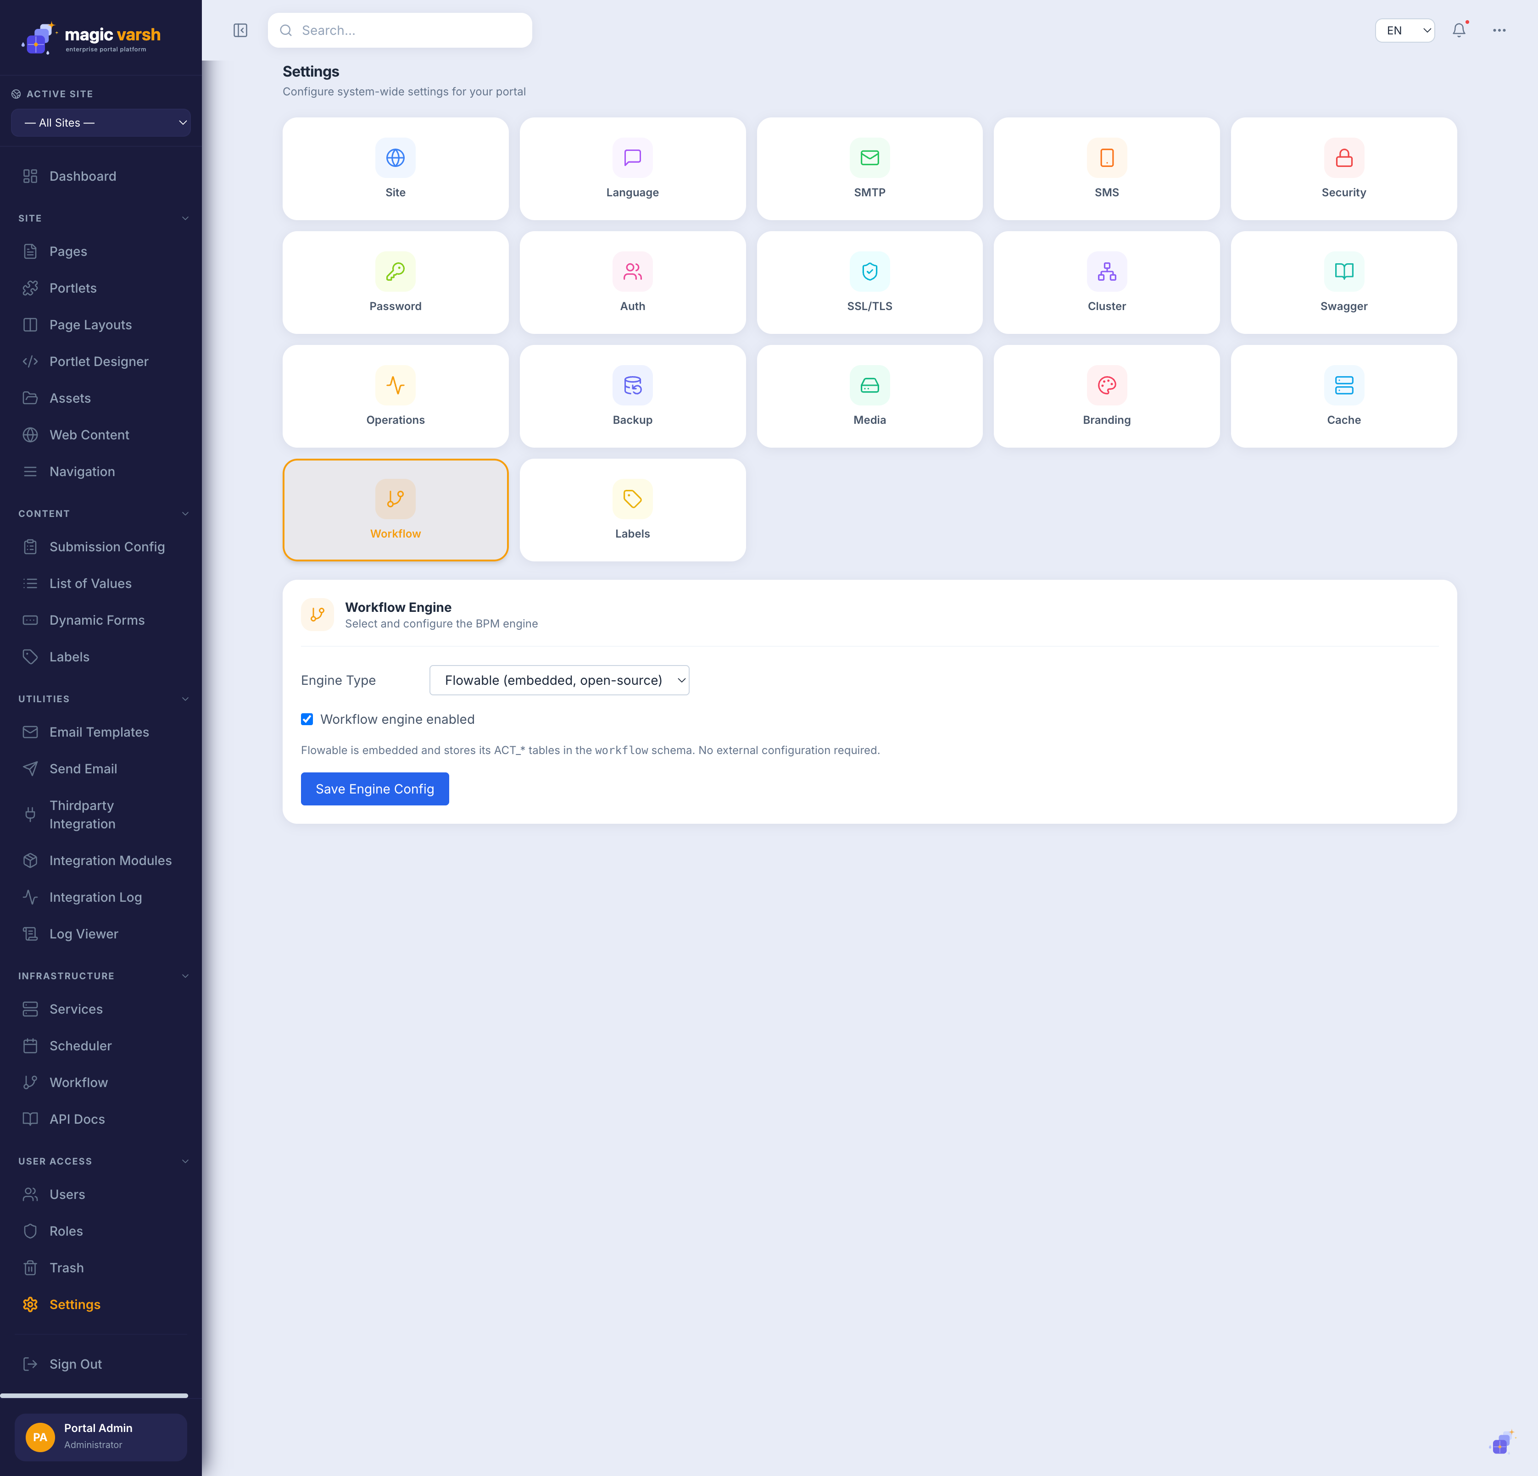Open the SSL/TLS shield settings card
This screenshot has width=1538, height=1476.
click(x=869, y=283)
